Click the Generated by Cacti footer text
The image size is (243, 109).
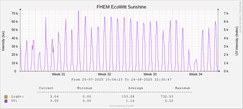coord(121,106)
